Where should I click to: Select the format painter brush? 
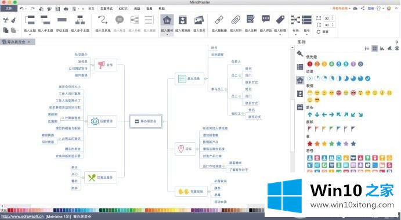13,20
